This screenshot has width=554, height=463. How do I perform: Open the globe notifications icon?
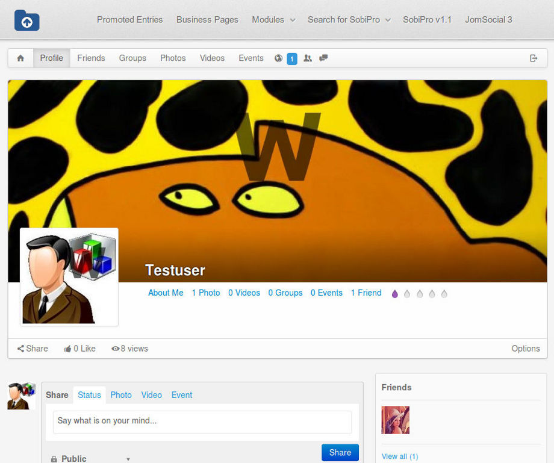click(x=278, y=58)
